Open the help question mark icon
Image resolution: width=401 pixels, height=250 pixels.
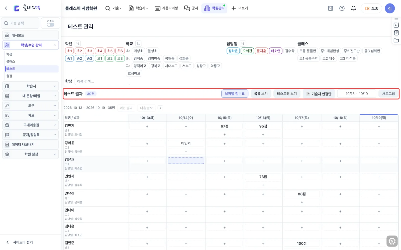click(342, 8)
